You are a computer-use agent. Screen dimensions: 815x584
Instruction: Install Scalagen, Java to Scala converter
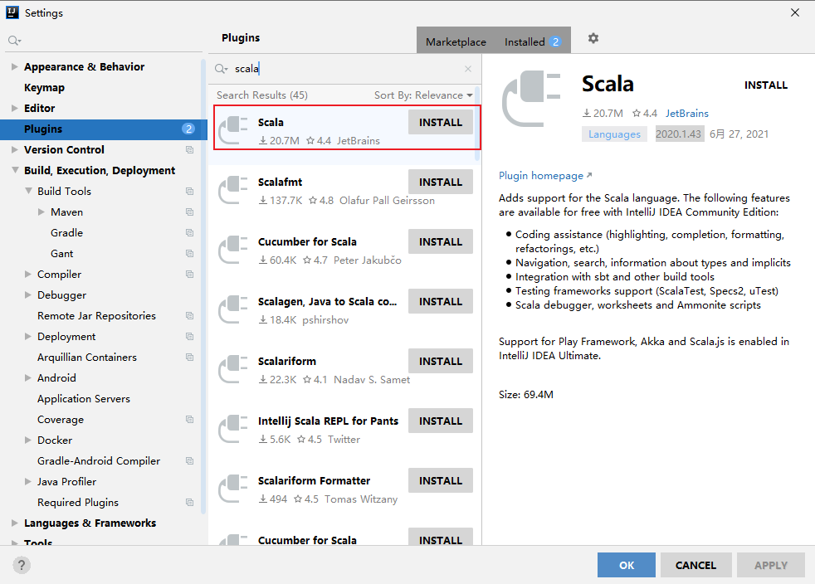440,301
